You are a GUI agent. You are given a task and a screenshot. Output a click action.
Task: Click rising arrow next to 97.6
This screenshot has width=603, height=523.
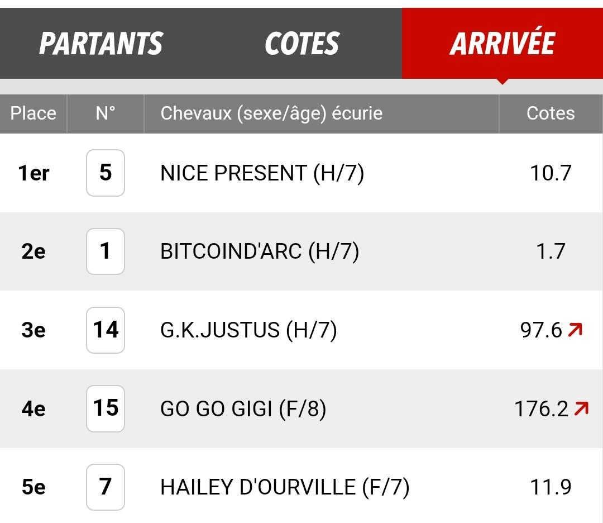[575, 330]
